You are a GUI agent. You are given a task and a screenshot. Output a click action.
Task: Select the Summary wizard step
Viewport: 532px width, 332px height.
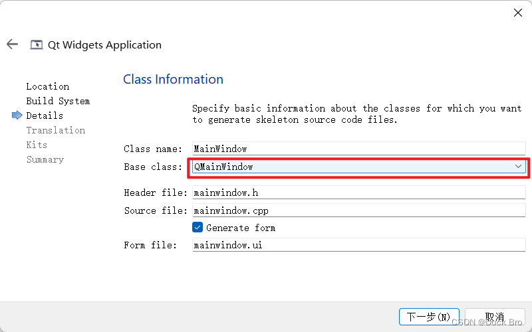(x=45, y=159)
